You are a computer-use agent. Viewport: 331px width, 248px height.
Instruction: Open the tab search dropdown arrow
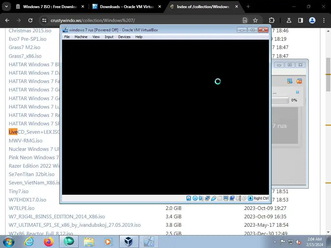click(6, 6)
